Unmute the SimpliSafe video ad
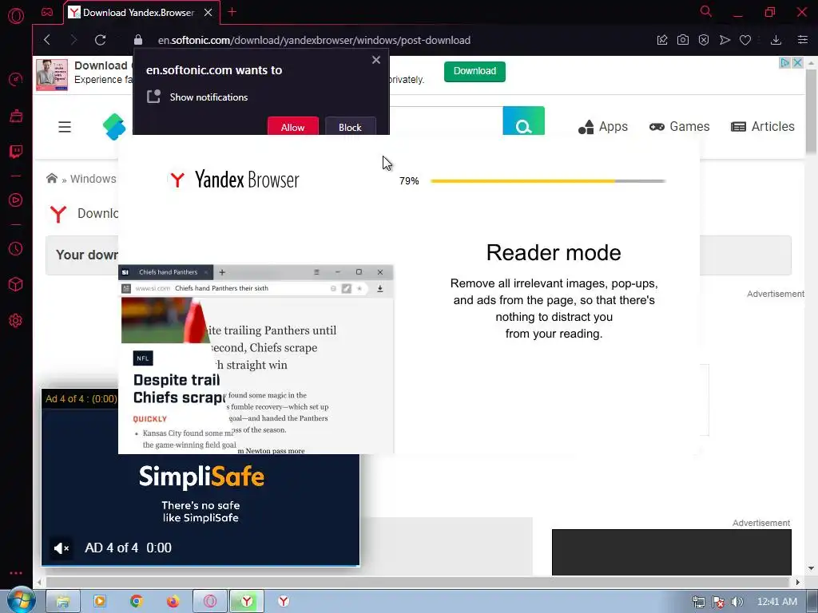The width and height of the screenshot is (818, 613). 62,548
